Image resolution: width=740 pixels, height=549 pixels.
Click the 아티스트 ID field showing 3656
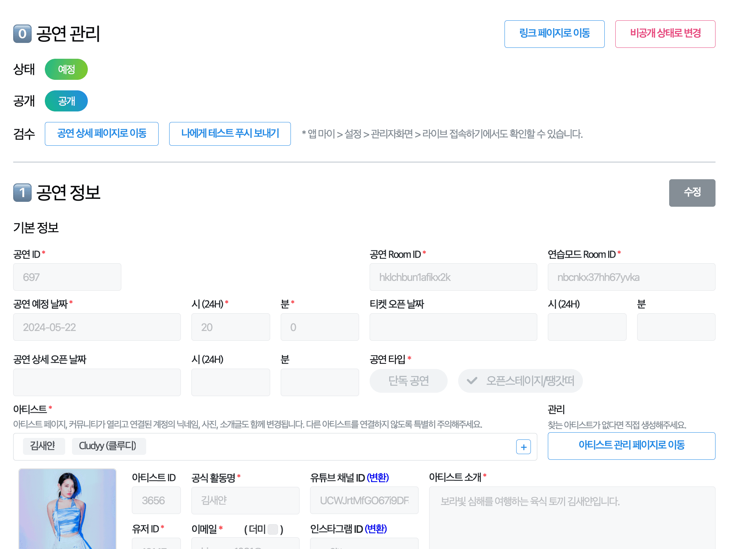tap(156, 500)
